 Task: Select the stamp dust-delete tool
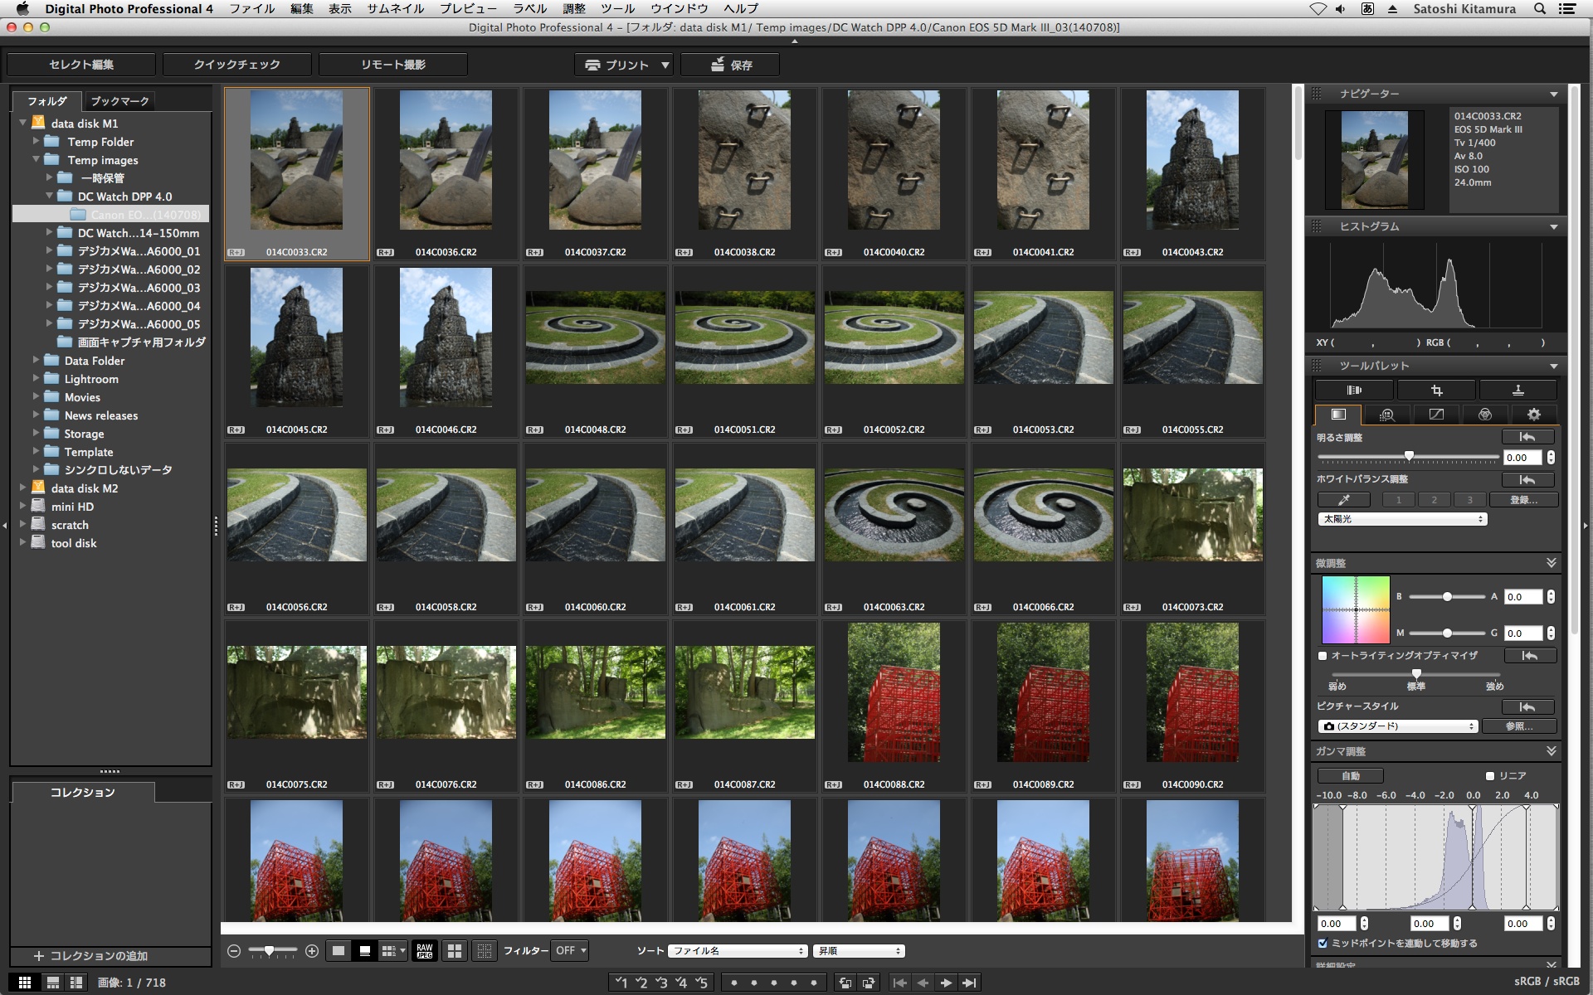click(1517, 390)
